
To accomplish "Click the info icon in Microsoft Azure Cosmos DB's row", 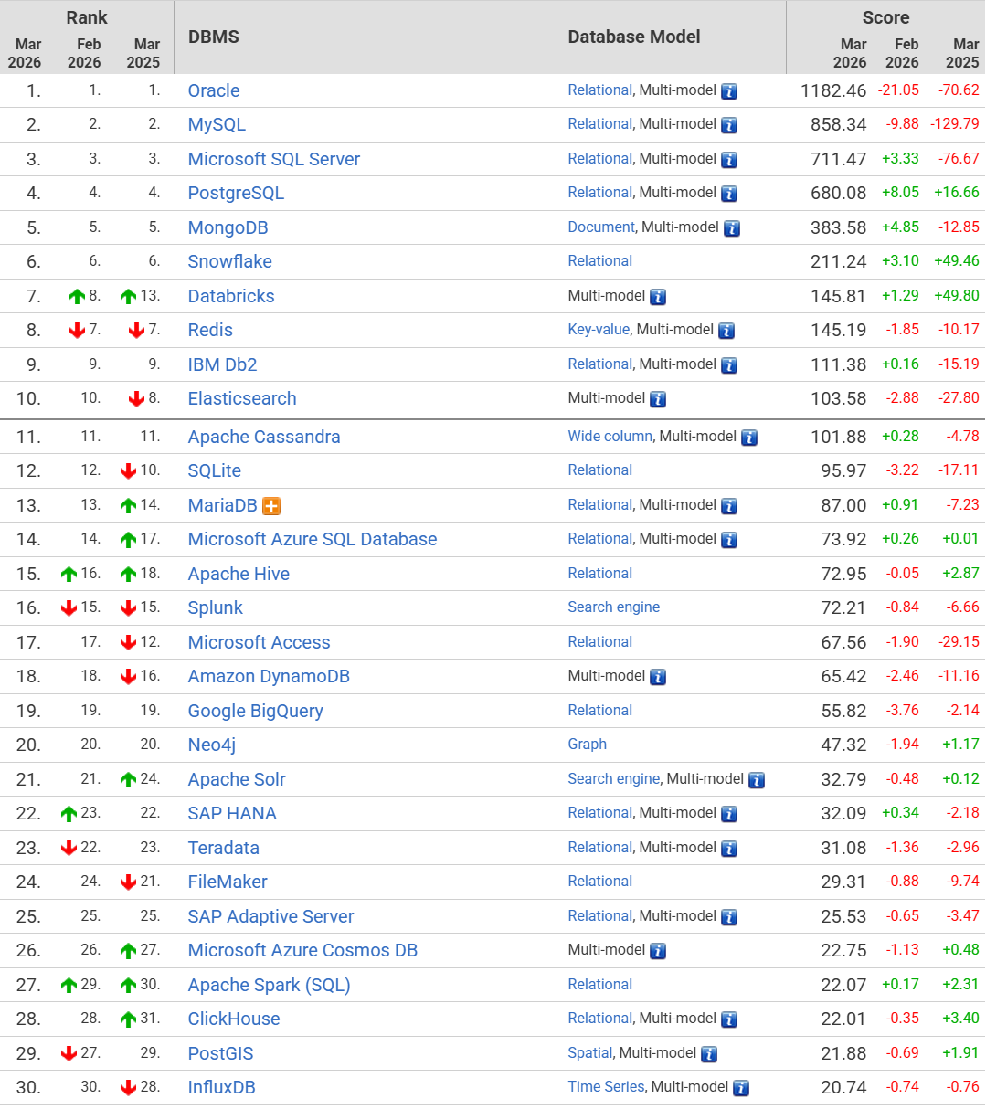I will [x=658, y=951].
